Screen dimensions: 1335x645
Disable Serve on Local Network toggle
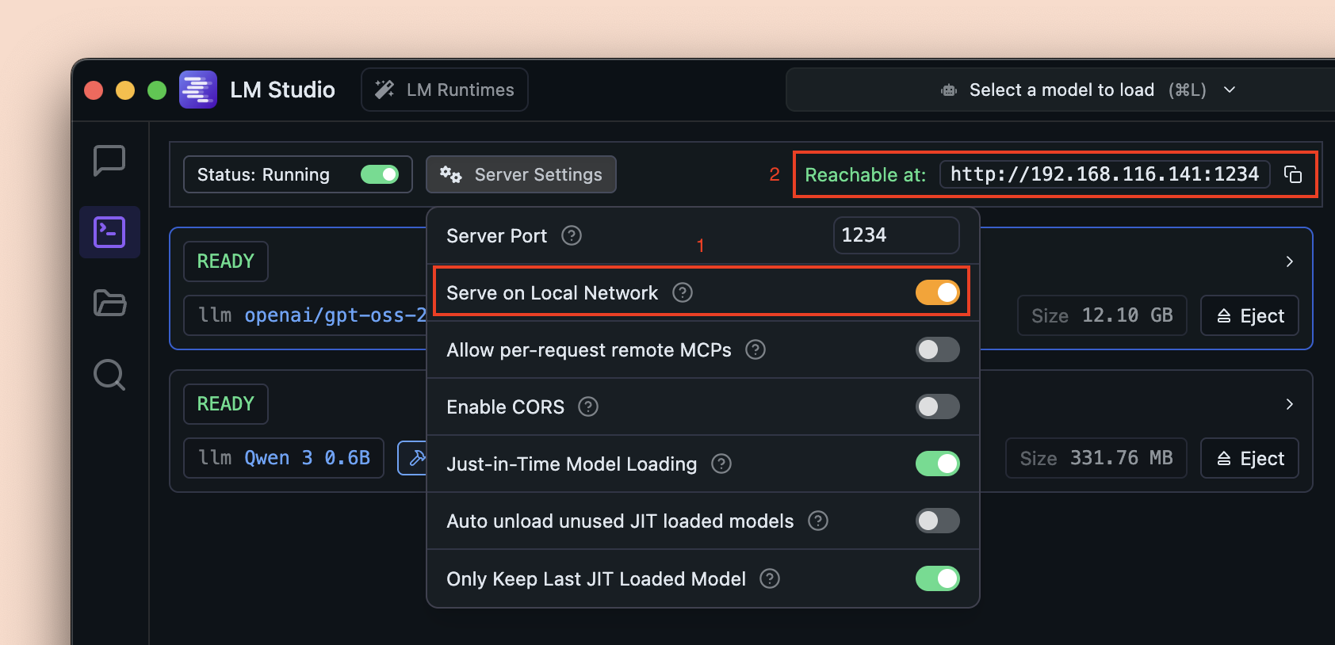937,292
